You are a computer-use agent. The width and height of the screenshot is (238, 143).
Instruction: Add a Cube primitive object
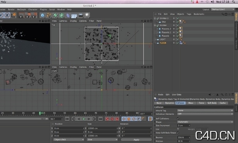point(43,15)
